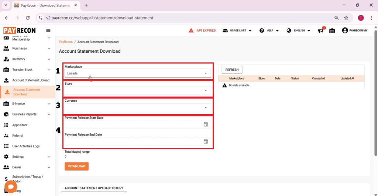The image size is (378, 196).
Task: Reload the page in browser
Action: [x=28, y=18]
